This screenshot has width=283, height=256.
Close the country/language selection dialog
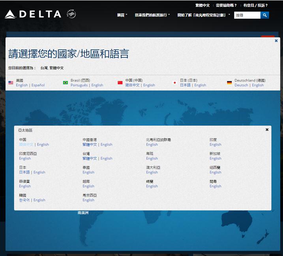pos(276,41)
